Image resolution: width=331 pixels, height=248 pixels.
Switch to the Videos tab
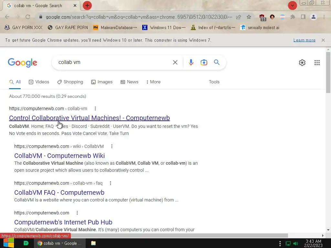tap(39, 82)
